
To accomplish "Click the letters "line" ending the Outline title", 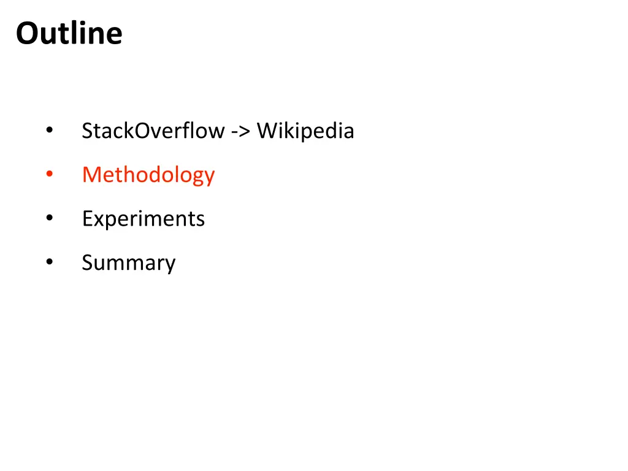I will 101,33.
